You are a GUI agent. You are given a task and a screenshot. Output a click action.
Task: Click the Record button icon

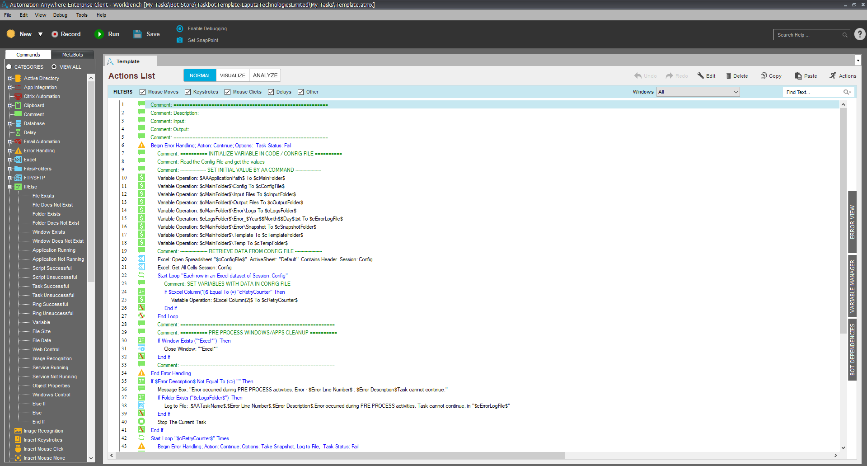point(55,34)
